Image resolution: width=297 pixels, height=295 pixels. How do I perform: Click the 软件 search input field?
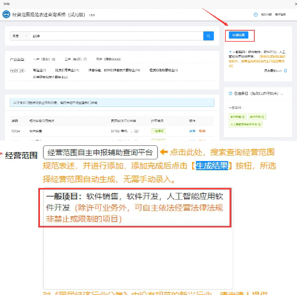[x=117, y=36]
